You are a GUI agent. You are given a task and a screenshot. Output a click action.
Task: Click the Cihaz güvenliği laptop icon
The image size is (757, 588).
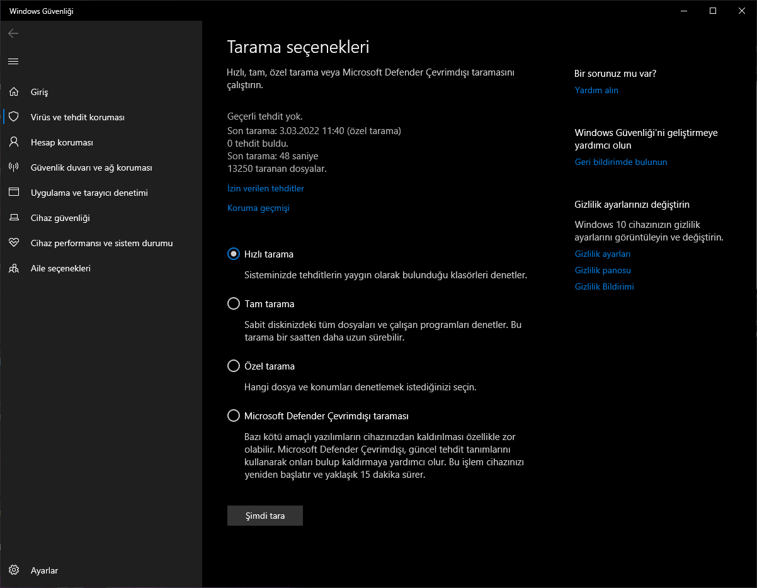tap(14, 218)
